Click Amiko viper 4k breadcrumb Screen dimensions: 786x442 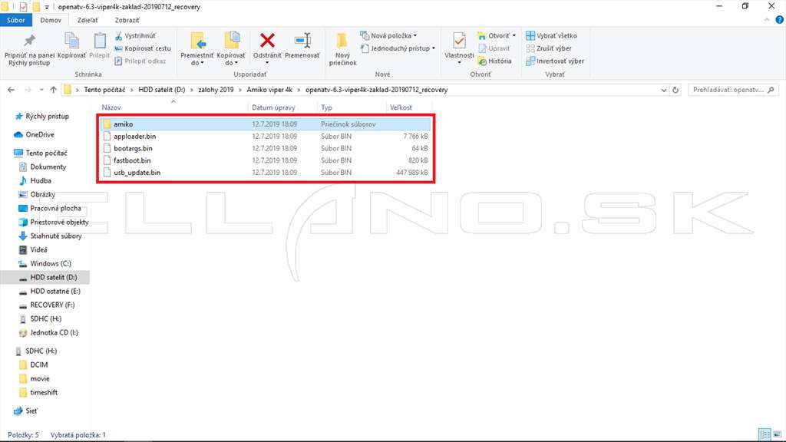(269, 90)
